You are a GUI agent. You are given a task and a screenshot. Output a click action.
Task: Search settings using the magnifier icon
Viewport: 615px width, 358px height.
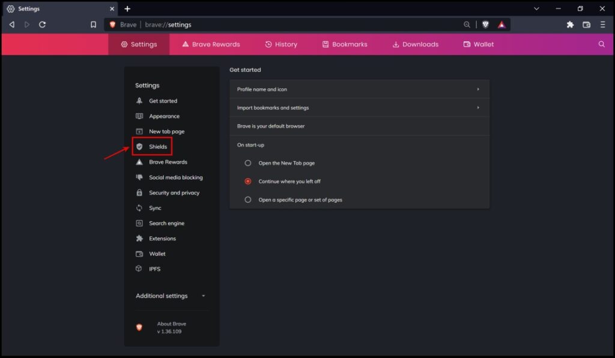(602, 44)
